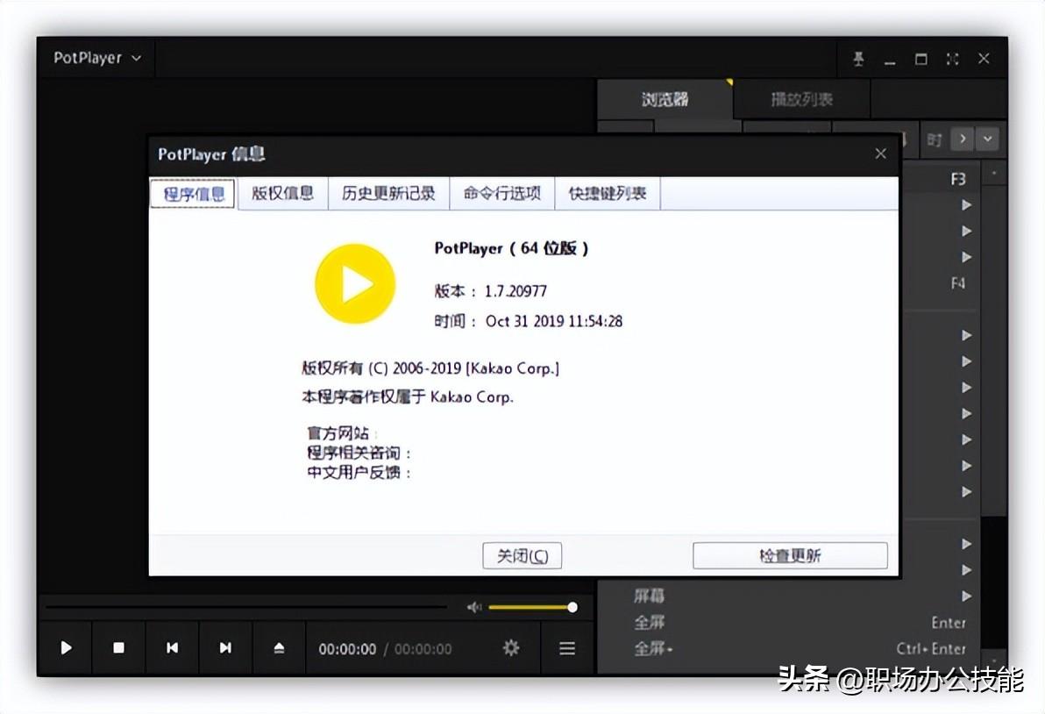Start playback with the play button
The image size is (1045, 714).
[66, 648]
